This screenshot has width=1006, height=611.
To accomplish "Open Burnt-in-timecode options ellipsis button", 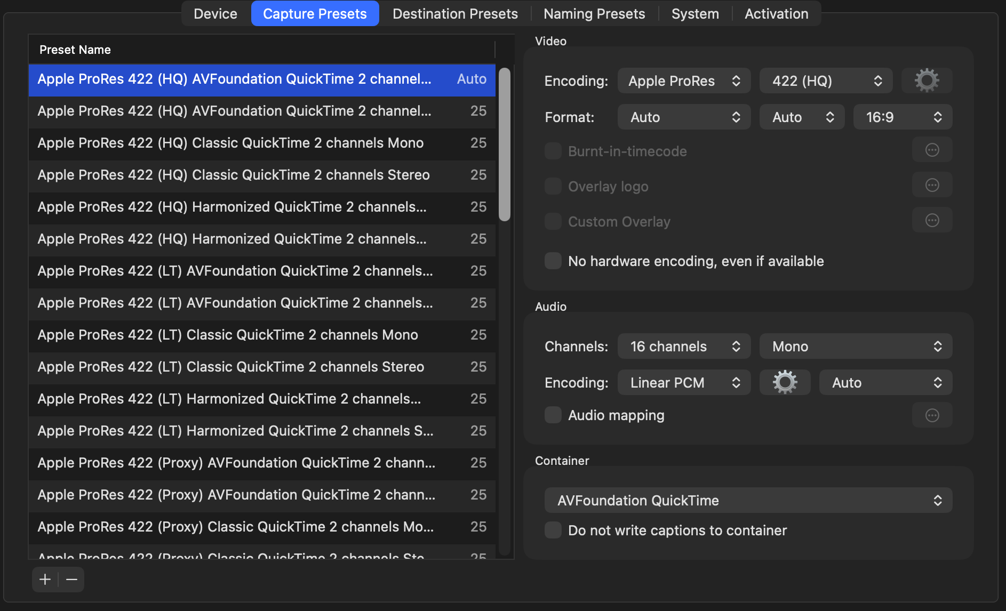I will (x=932, y=150).
